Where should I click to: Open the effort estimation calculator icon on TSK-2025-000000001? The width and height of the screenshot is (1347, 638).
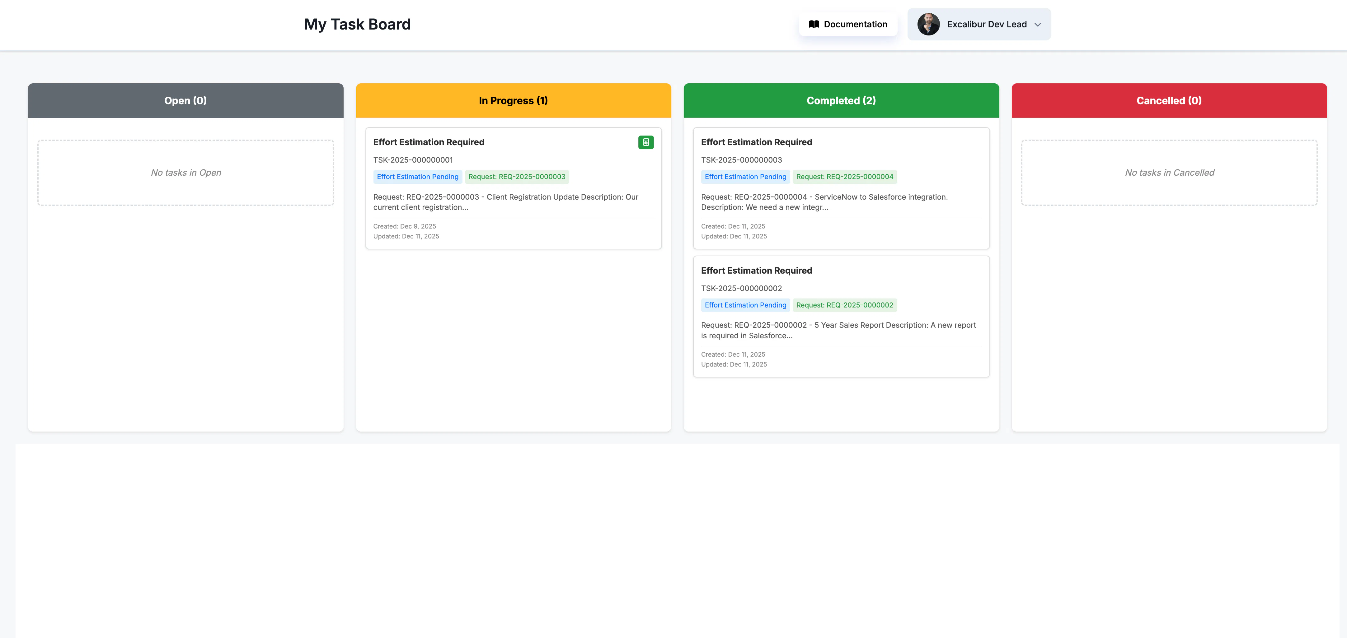(x=646, y=142)
